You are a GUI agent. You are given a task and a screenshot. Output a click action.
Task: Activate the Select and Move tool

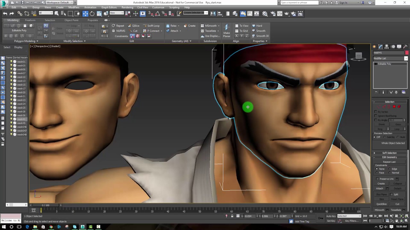click(85, 13)
